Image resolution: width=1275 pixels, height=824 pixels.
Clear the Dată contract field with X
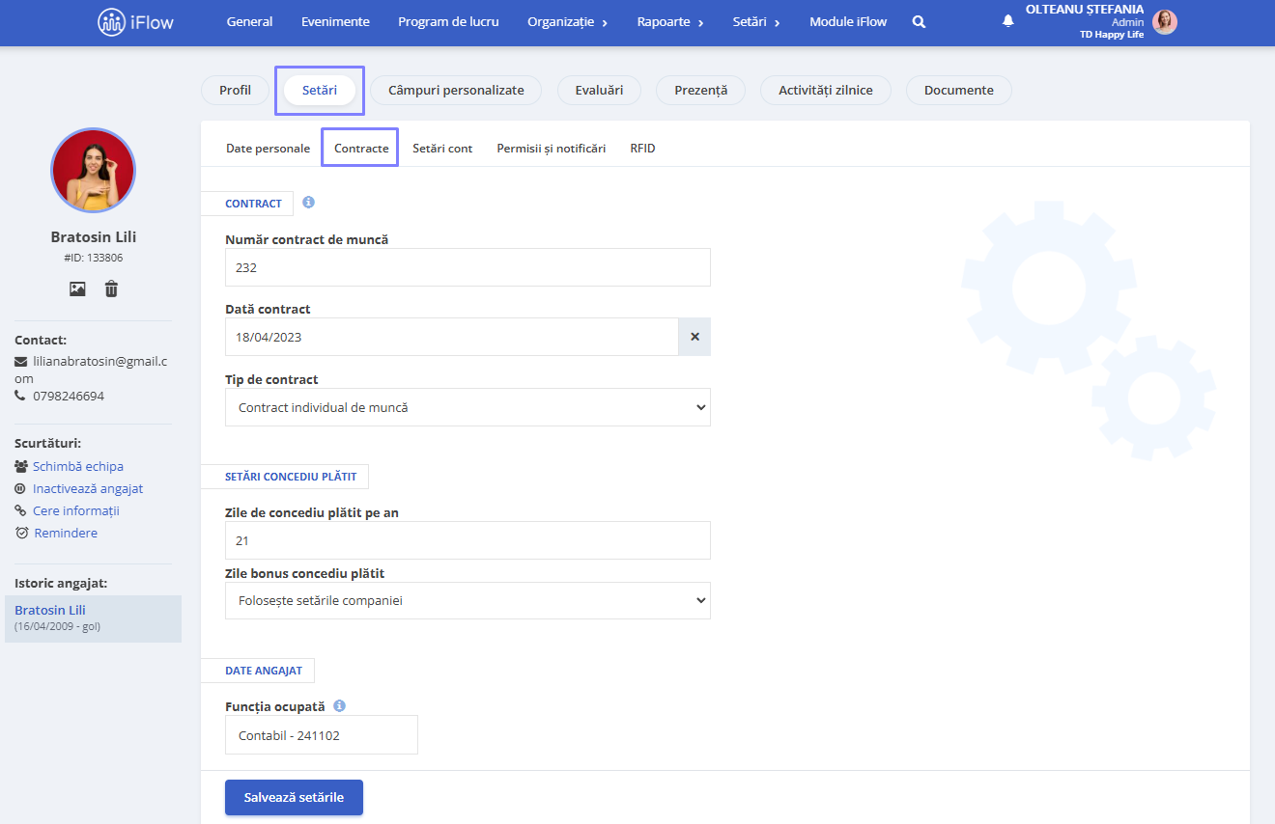coord(694,337)
